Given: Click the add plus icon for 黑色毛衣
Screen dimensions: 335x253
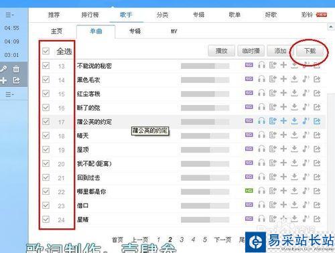Looking at the screenshot, I should (x=283, y=79).
